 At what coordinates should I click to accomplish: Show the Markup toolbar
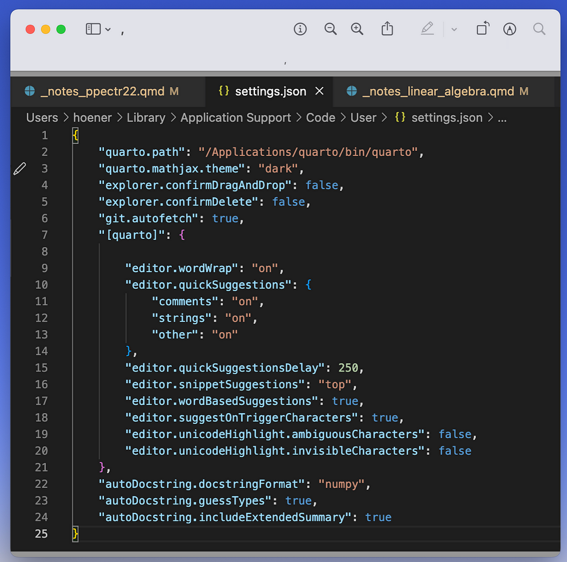point(509,29)
